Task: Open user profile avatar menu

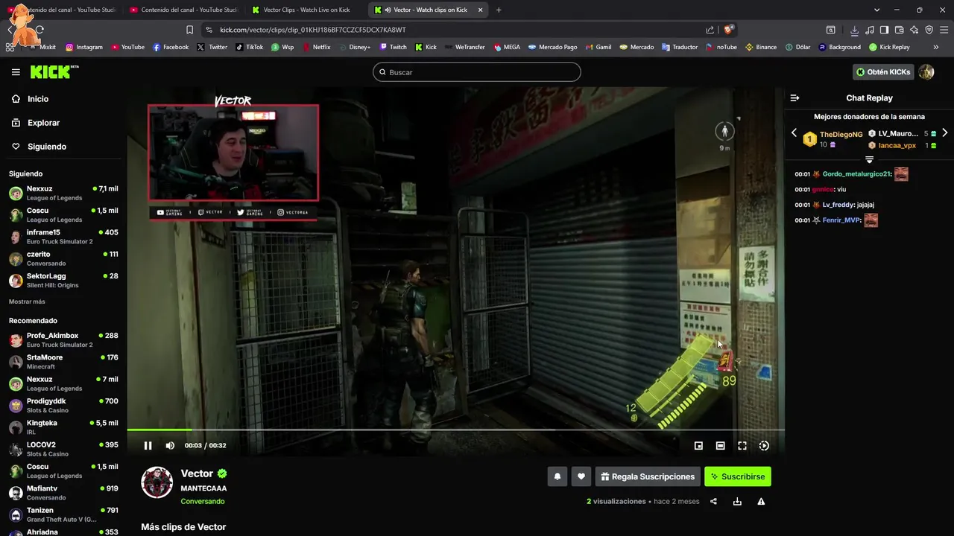Action: pos(926,72)
